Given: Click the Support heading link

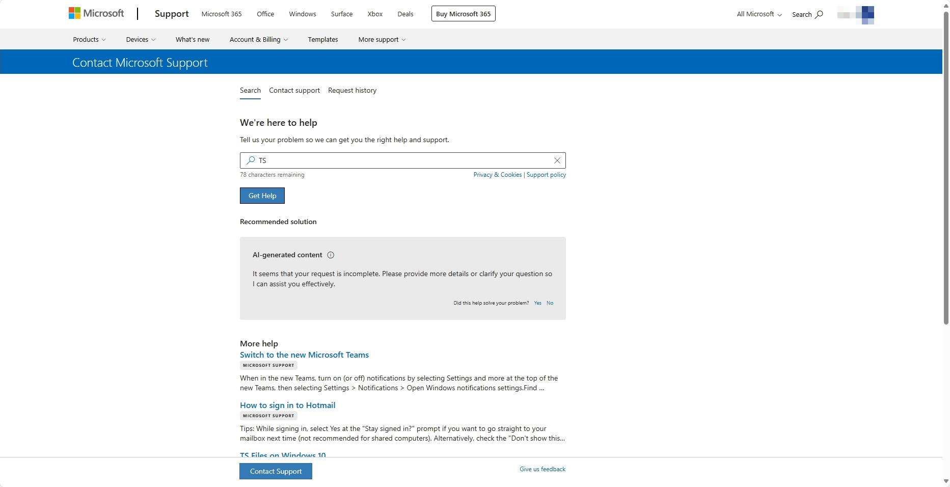Looking at the screenshot, I should click(172, 14).
